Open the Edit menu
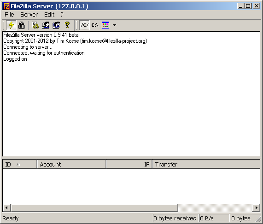The width and height of the screenshot is (263, 224). coord(49,15)
